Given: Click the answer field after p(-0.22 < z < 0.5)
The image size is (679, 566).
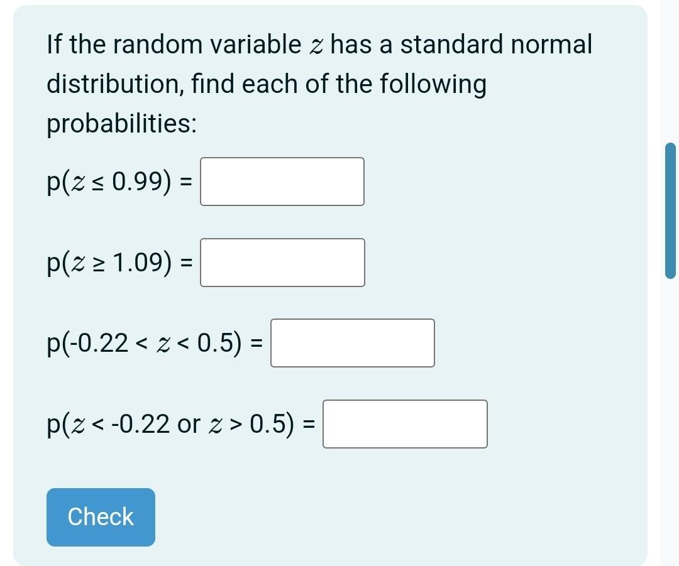Looking at the screenshot, I should coord(352,343).
